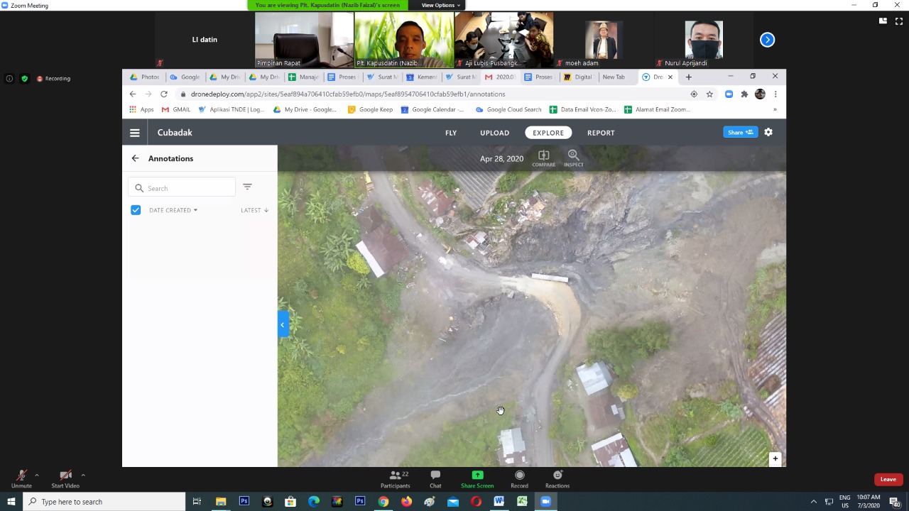Leave the Zoom meeting

pos(888,479)
